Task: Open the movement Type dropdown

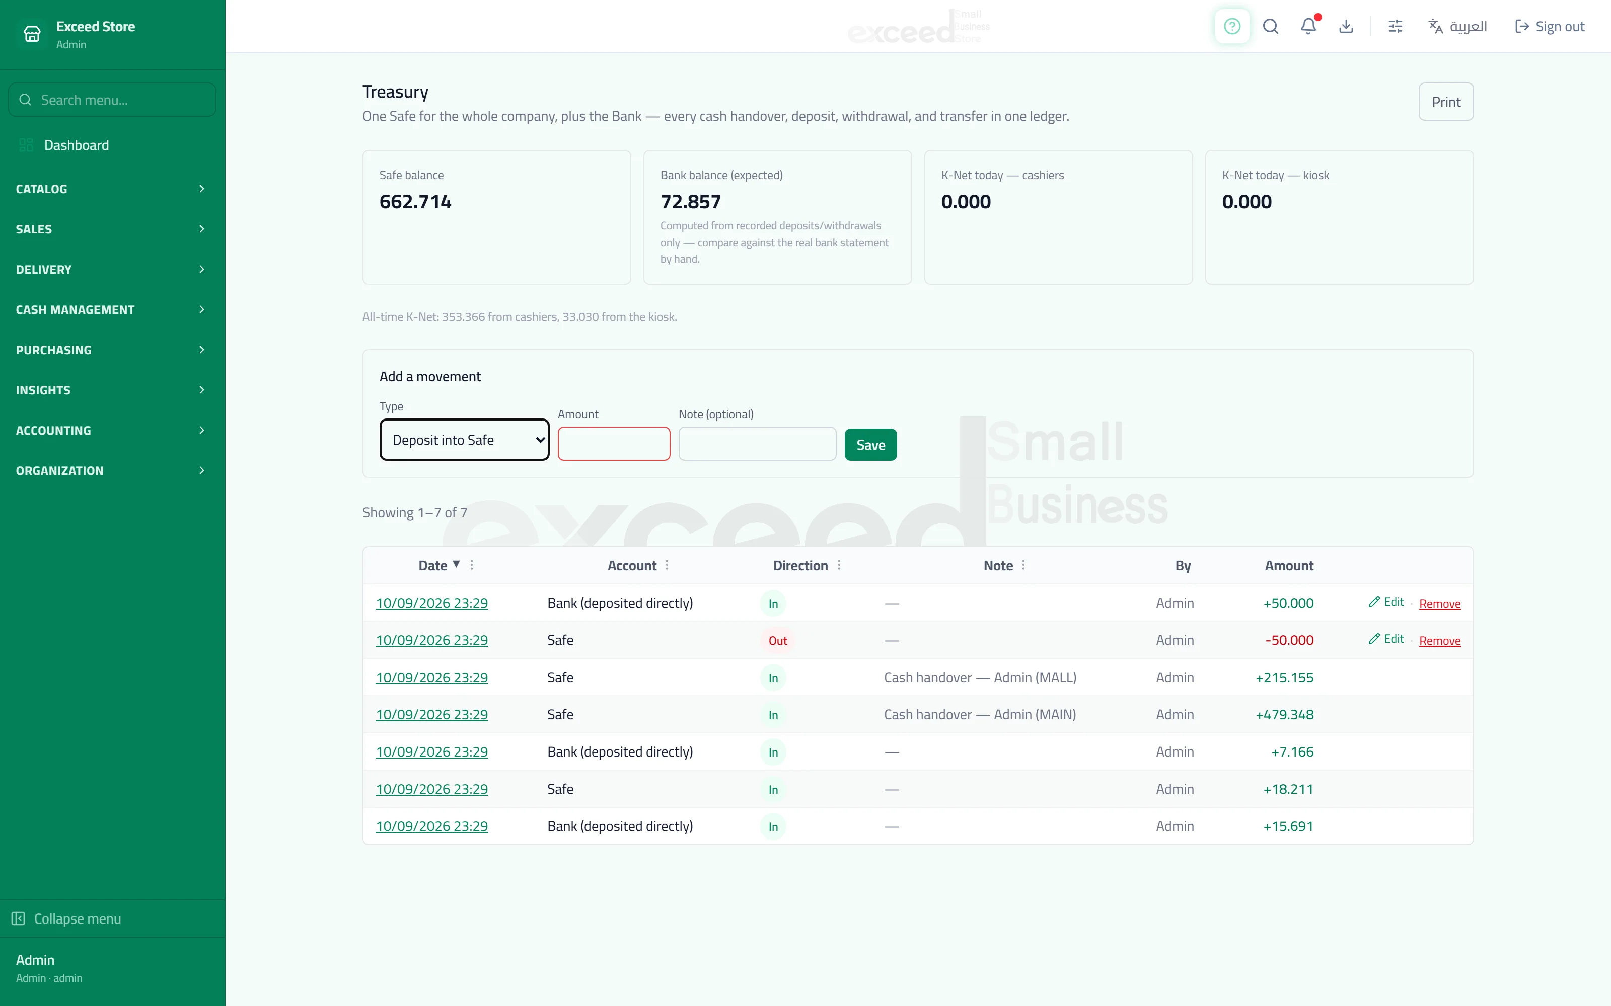Action: pyautogui.click(x=465, y=440)
